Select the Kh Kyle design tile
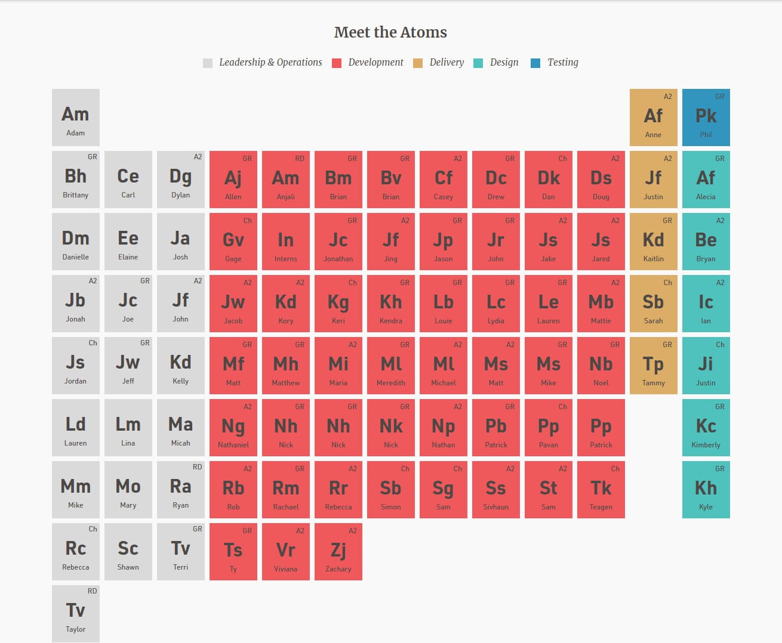The height and width of the screenshot is (643, 782). [706, 490]
